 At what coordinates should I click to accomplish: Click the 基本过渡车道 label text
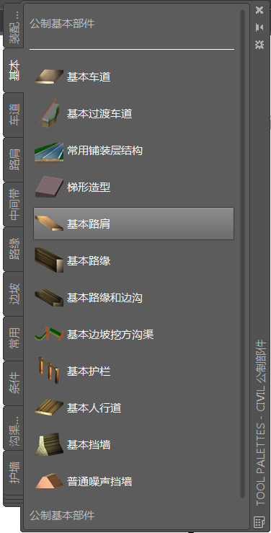pyautogui.click(x=99, y=113)
